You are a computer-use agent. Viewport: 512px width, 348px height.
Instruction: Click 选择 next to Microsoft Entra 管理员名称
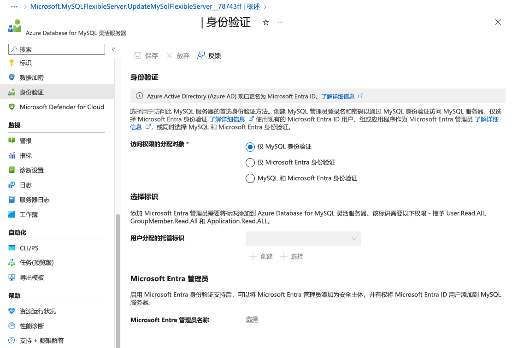(252, 319)
